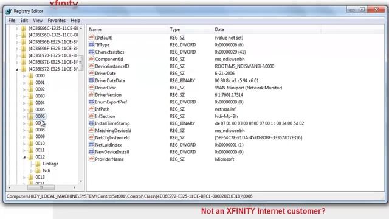Click the DWORD icon beside NetLuidIndex
The height and width of the screenshot is (219, 389).
(92, 145)
